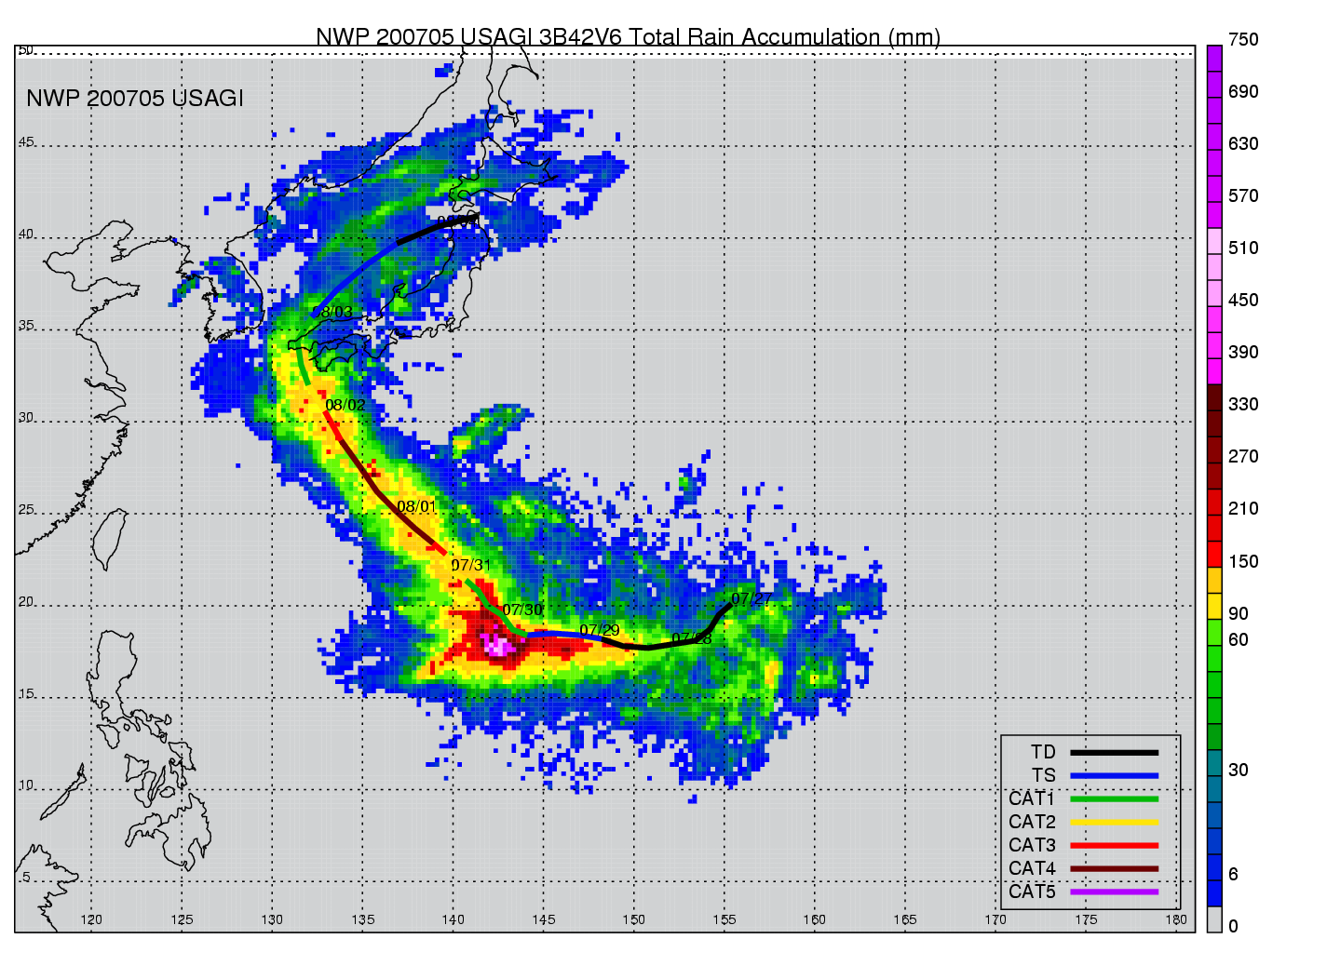Viewport: 1327px width, 979px height.
Task: Select the 07/28 date marker on track
Action: point(691,638)
